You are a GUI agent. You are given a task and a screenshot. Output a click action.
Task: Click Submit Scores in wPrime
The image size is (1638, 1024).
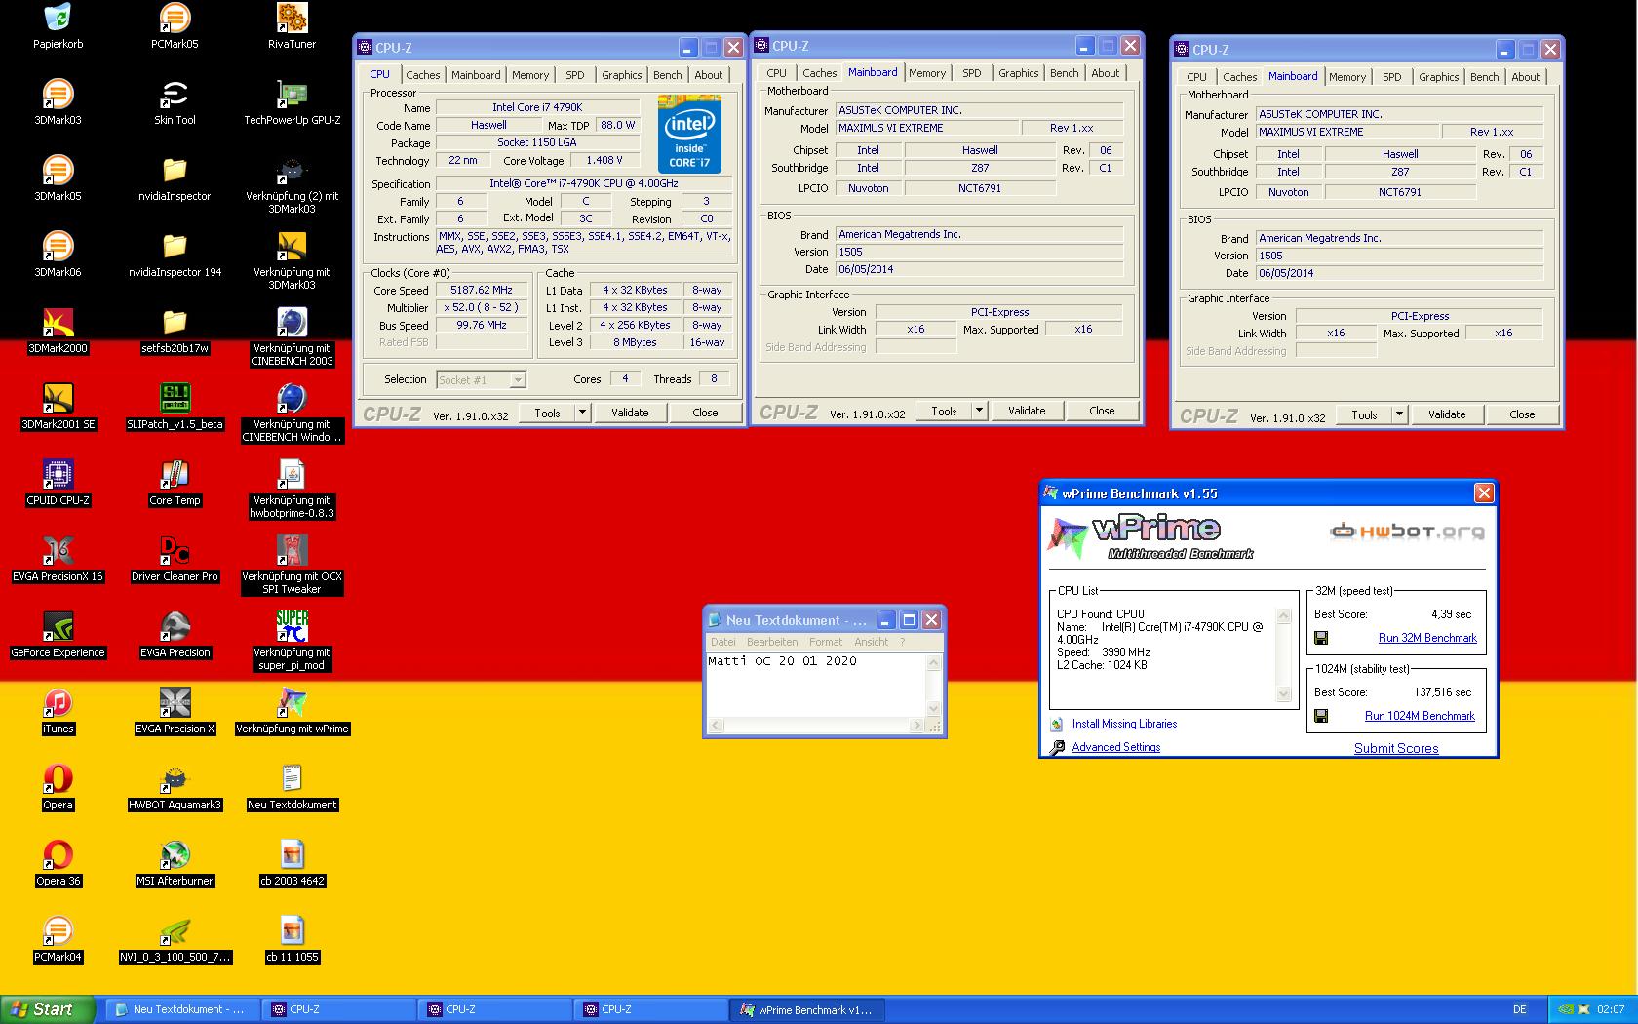click(x=1396, y=748)
